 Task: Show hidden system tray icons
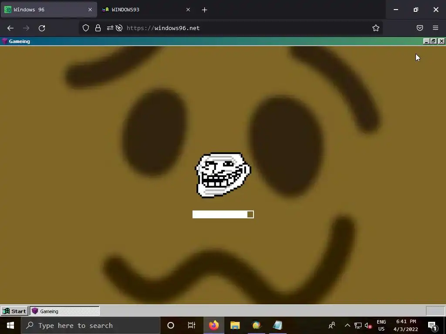347,325
